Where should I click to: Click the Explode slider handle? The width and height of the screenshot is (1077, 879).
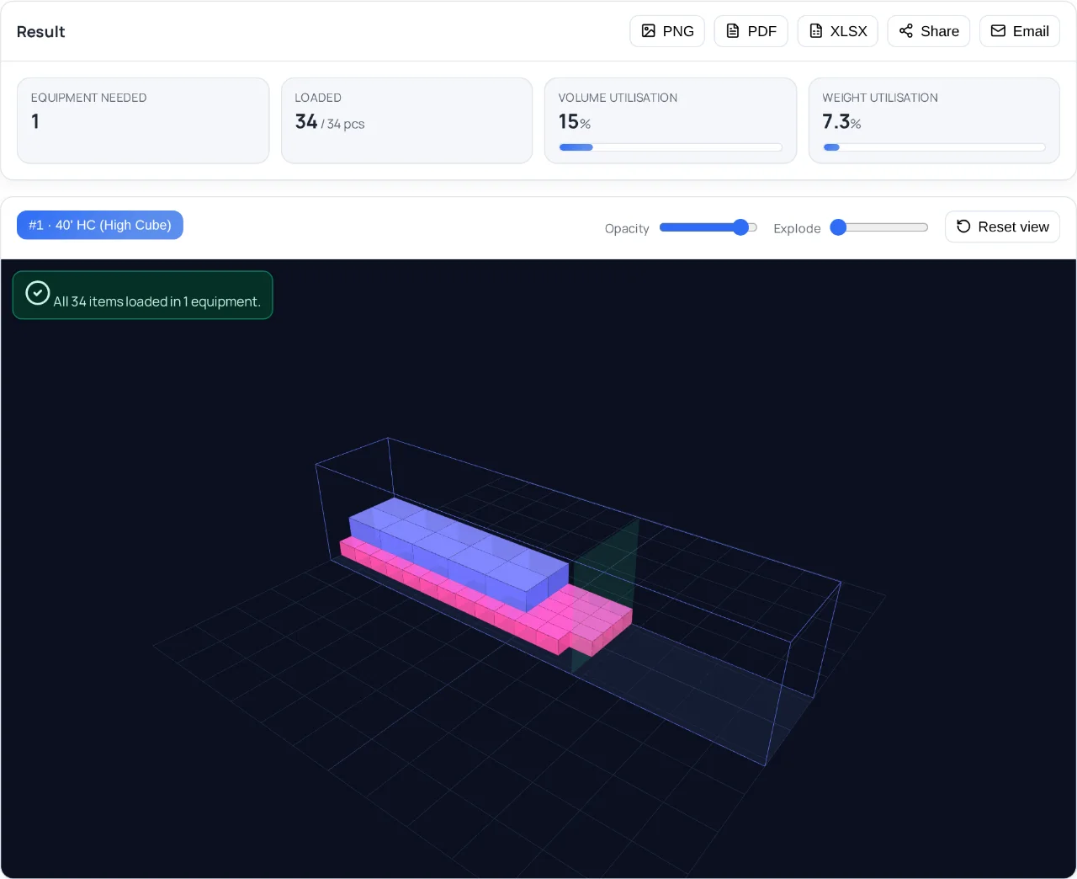coord(838,227)
